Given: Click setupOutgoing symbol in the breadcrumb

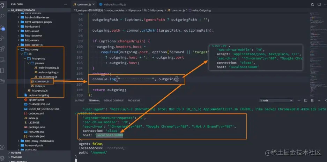Looking at the screenshot, I should point(201,10).
